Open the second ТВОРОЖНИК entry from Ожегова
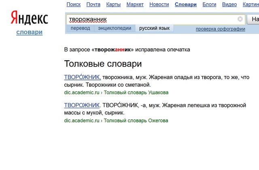Viewport: 259px width, 170px height. click(x=82, y=105)
